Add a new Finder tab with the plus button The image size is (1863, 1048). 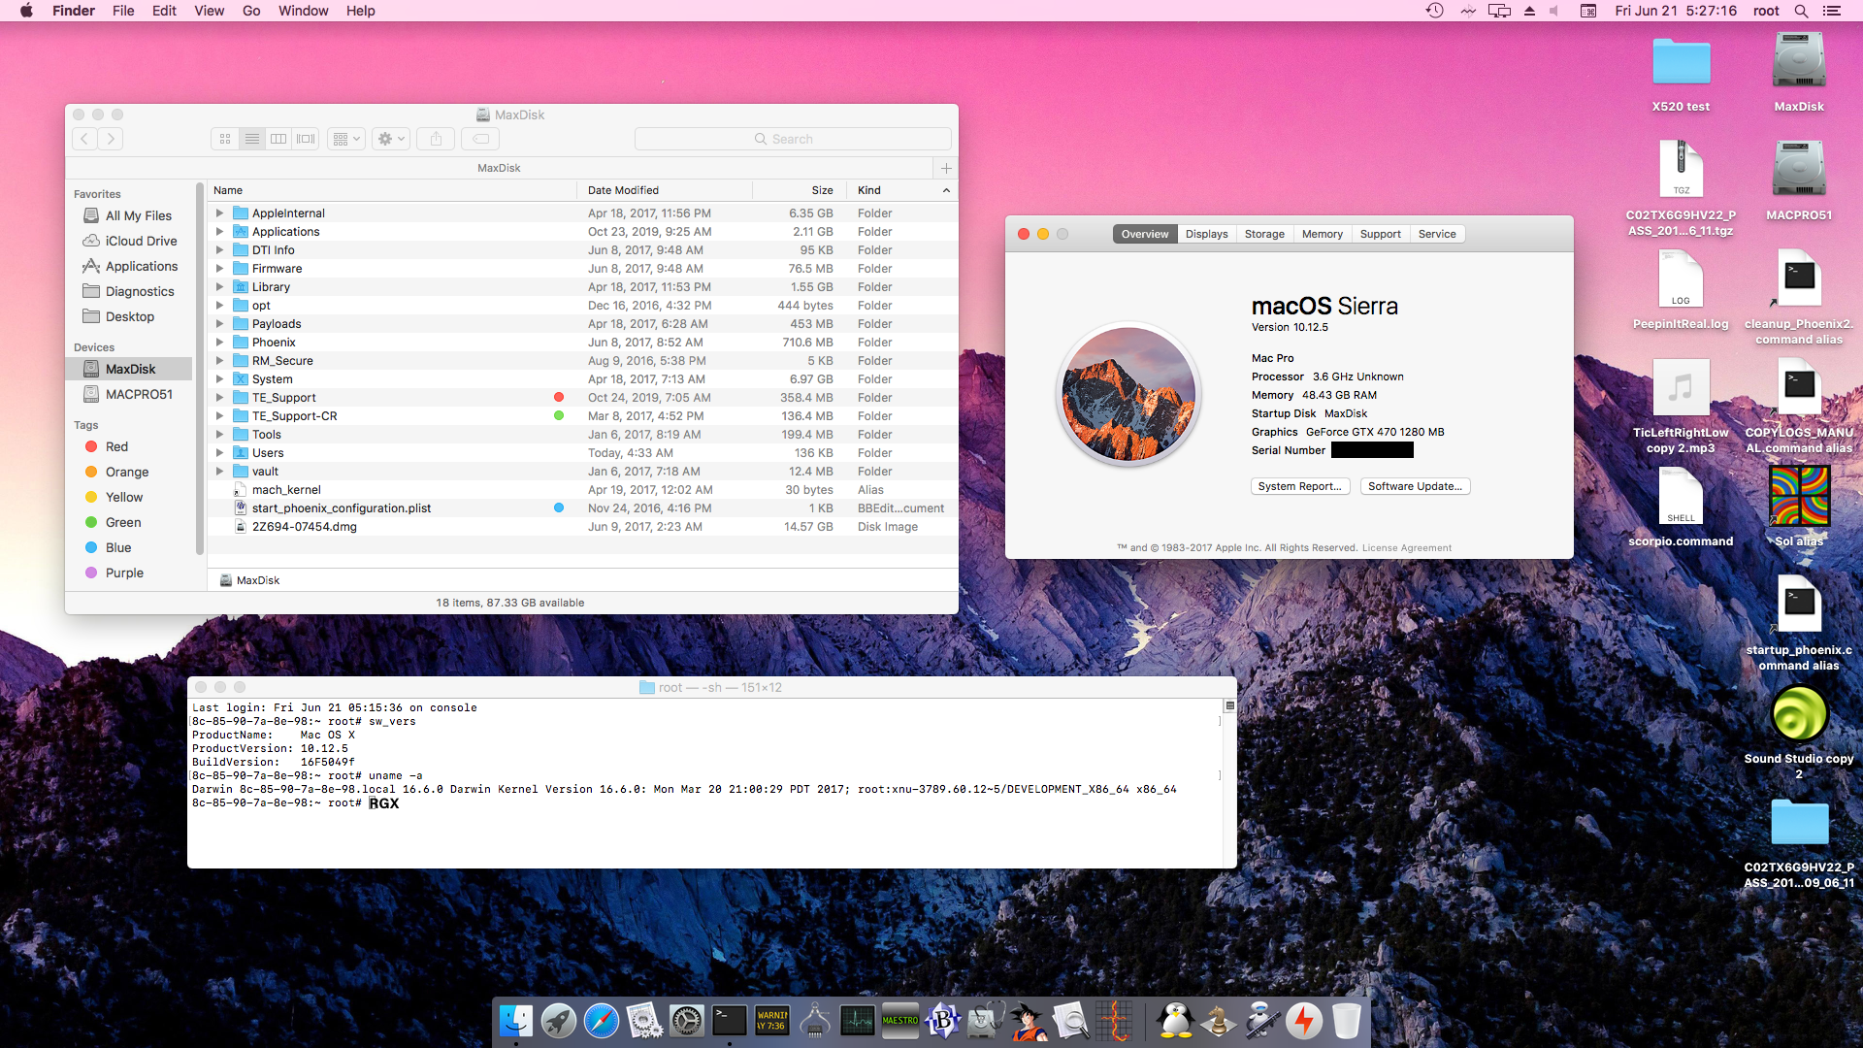[x=946, y=168]
